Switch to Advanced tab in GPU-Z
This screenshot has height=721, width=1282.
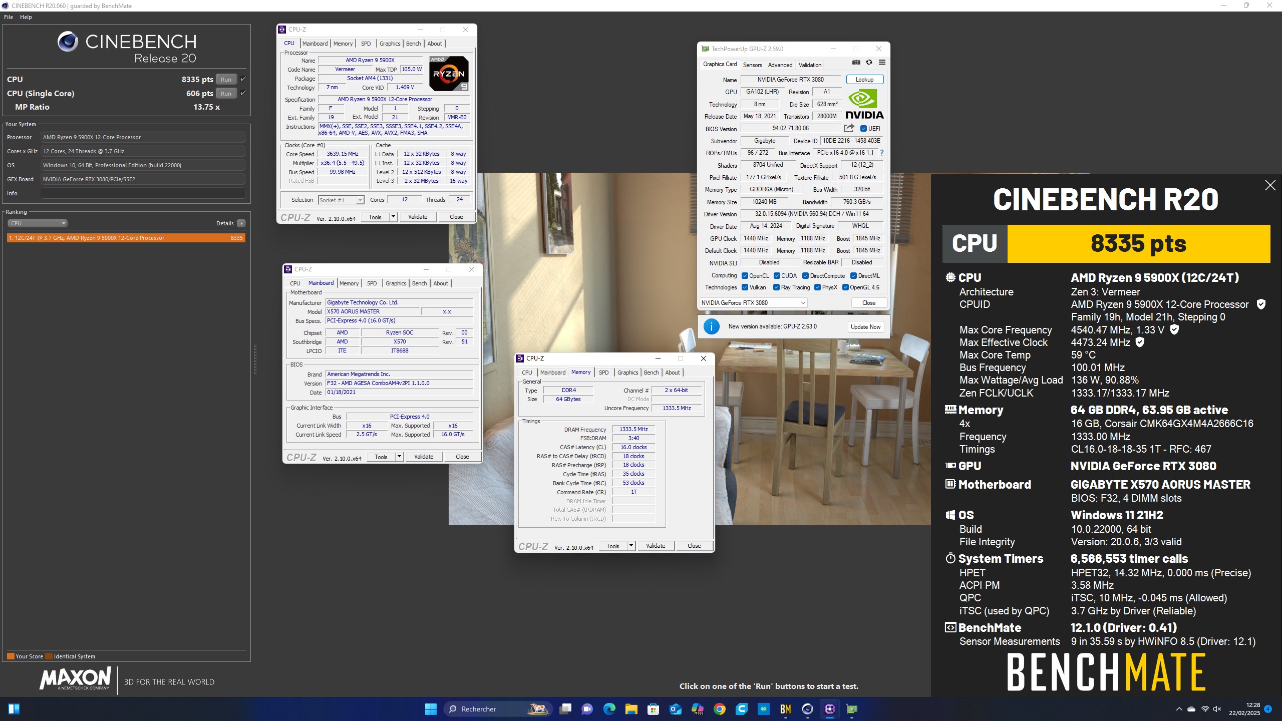click(x=780, y=65)
